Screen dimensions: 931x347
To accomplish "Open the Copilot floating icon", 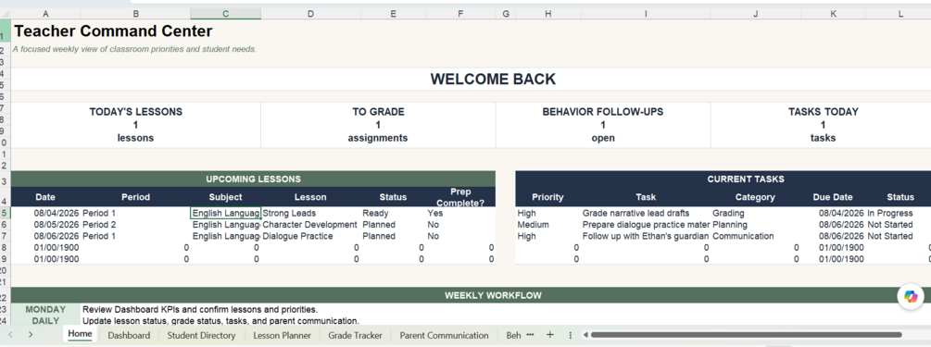I will click(x=911, y=296).
